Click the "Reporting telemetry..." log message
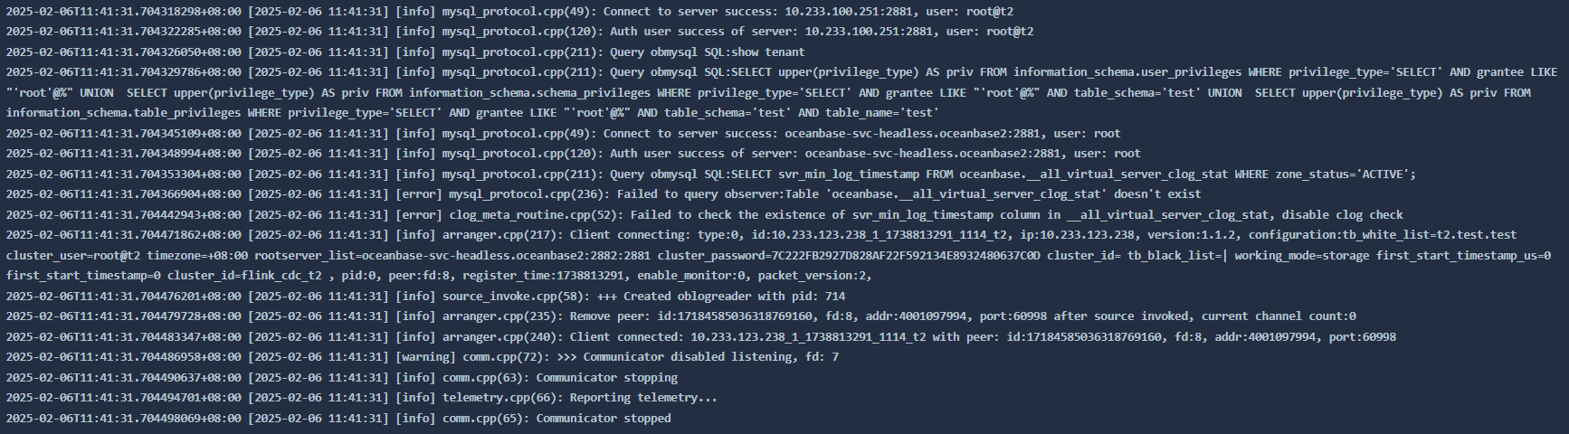The height and width of the screenshot is (434, 1569). pos(643,398)
